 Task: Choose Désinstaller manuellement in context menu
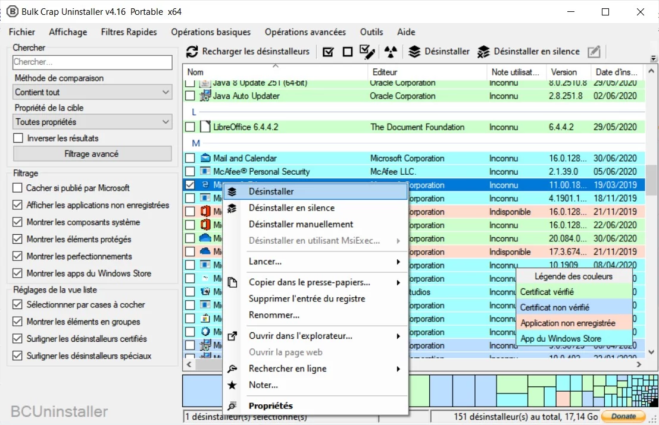coord(315,224)
